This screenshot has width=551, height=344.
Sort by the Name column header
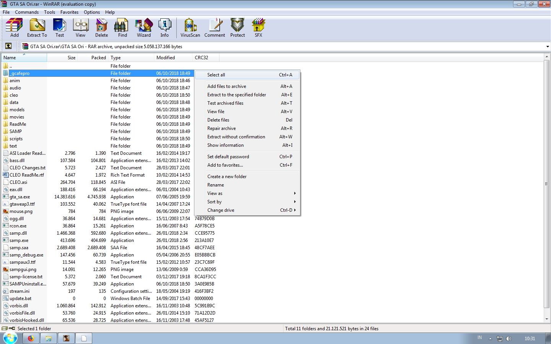(x=24, y=58)
